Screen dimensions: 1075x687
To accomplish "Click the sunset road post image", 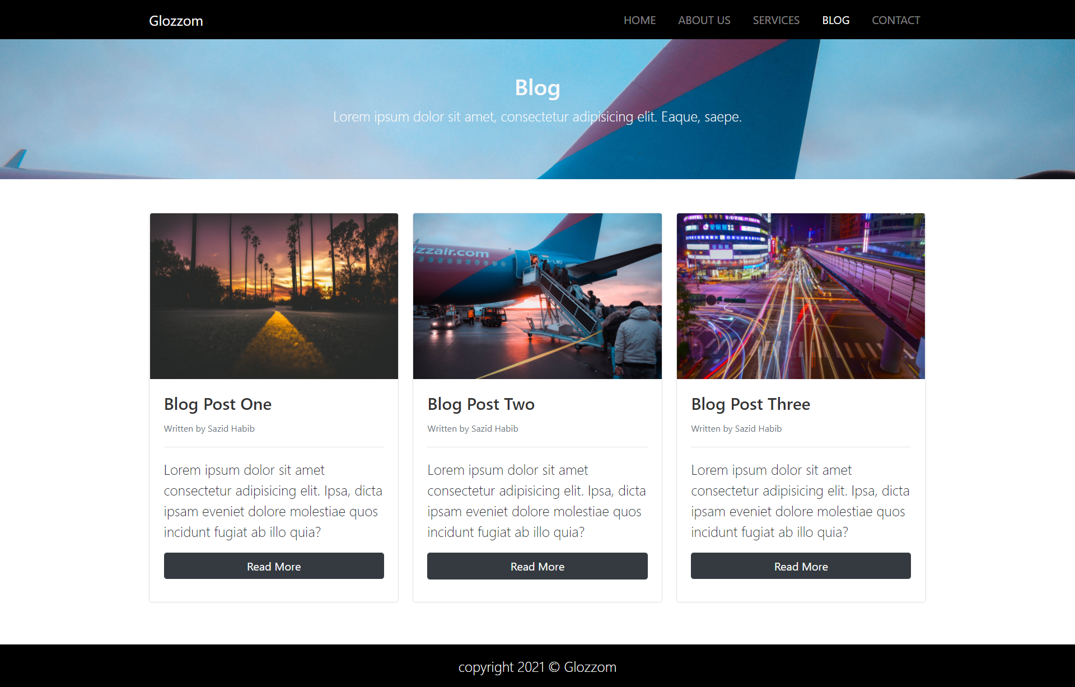I will [x=274, y=296].
